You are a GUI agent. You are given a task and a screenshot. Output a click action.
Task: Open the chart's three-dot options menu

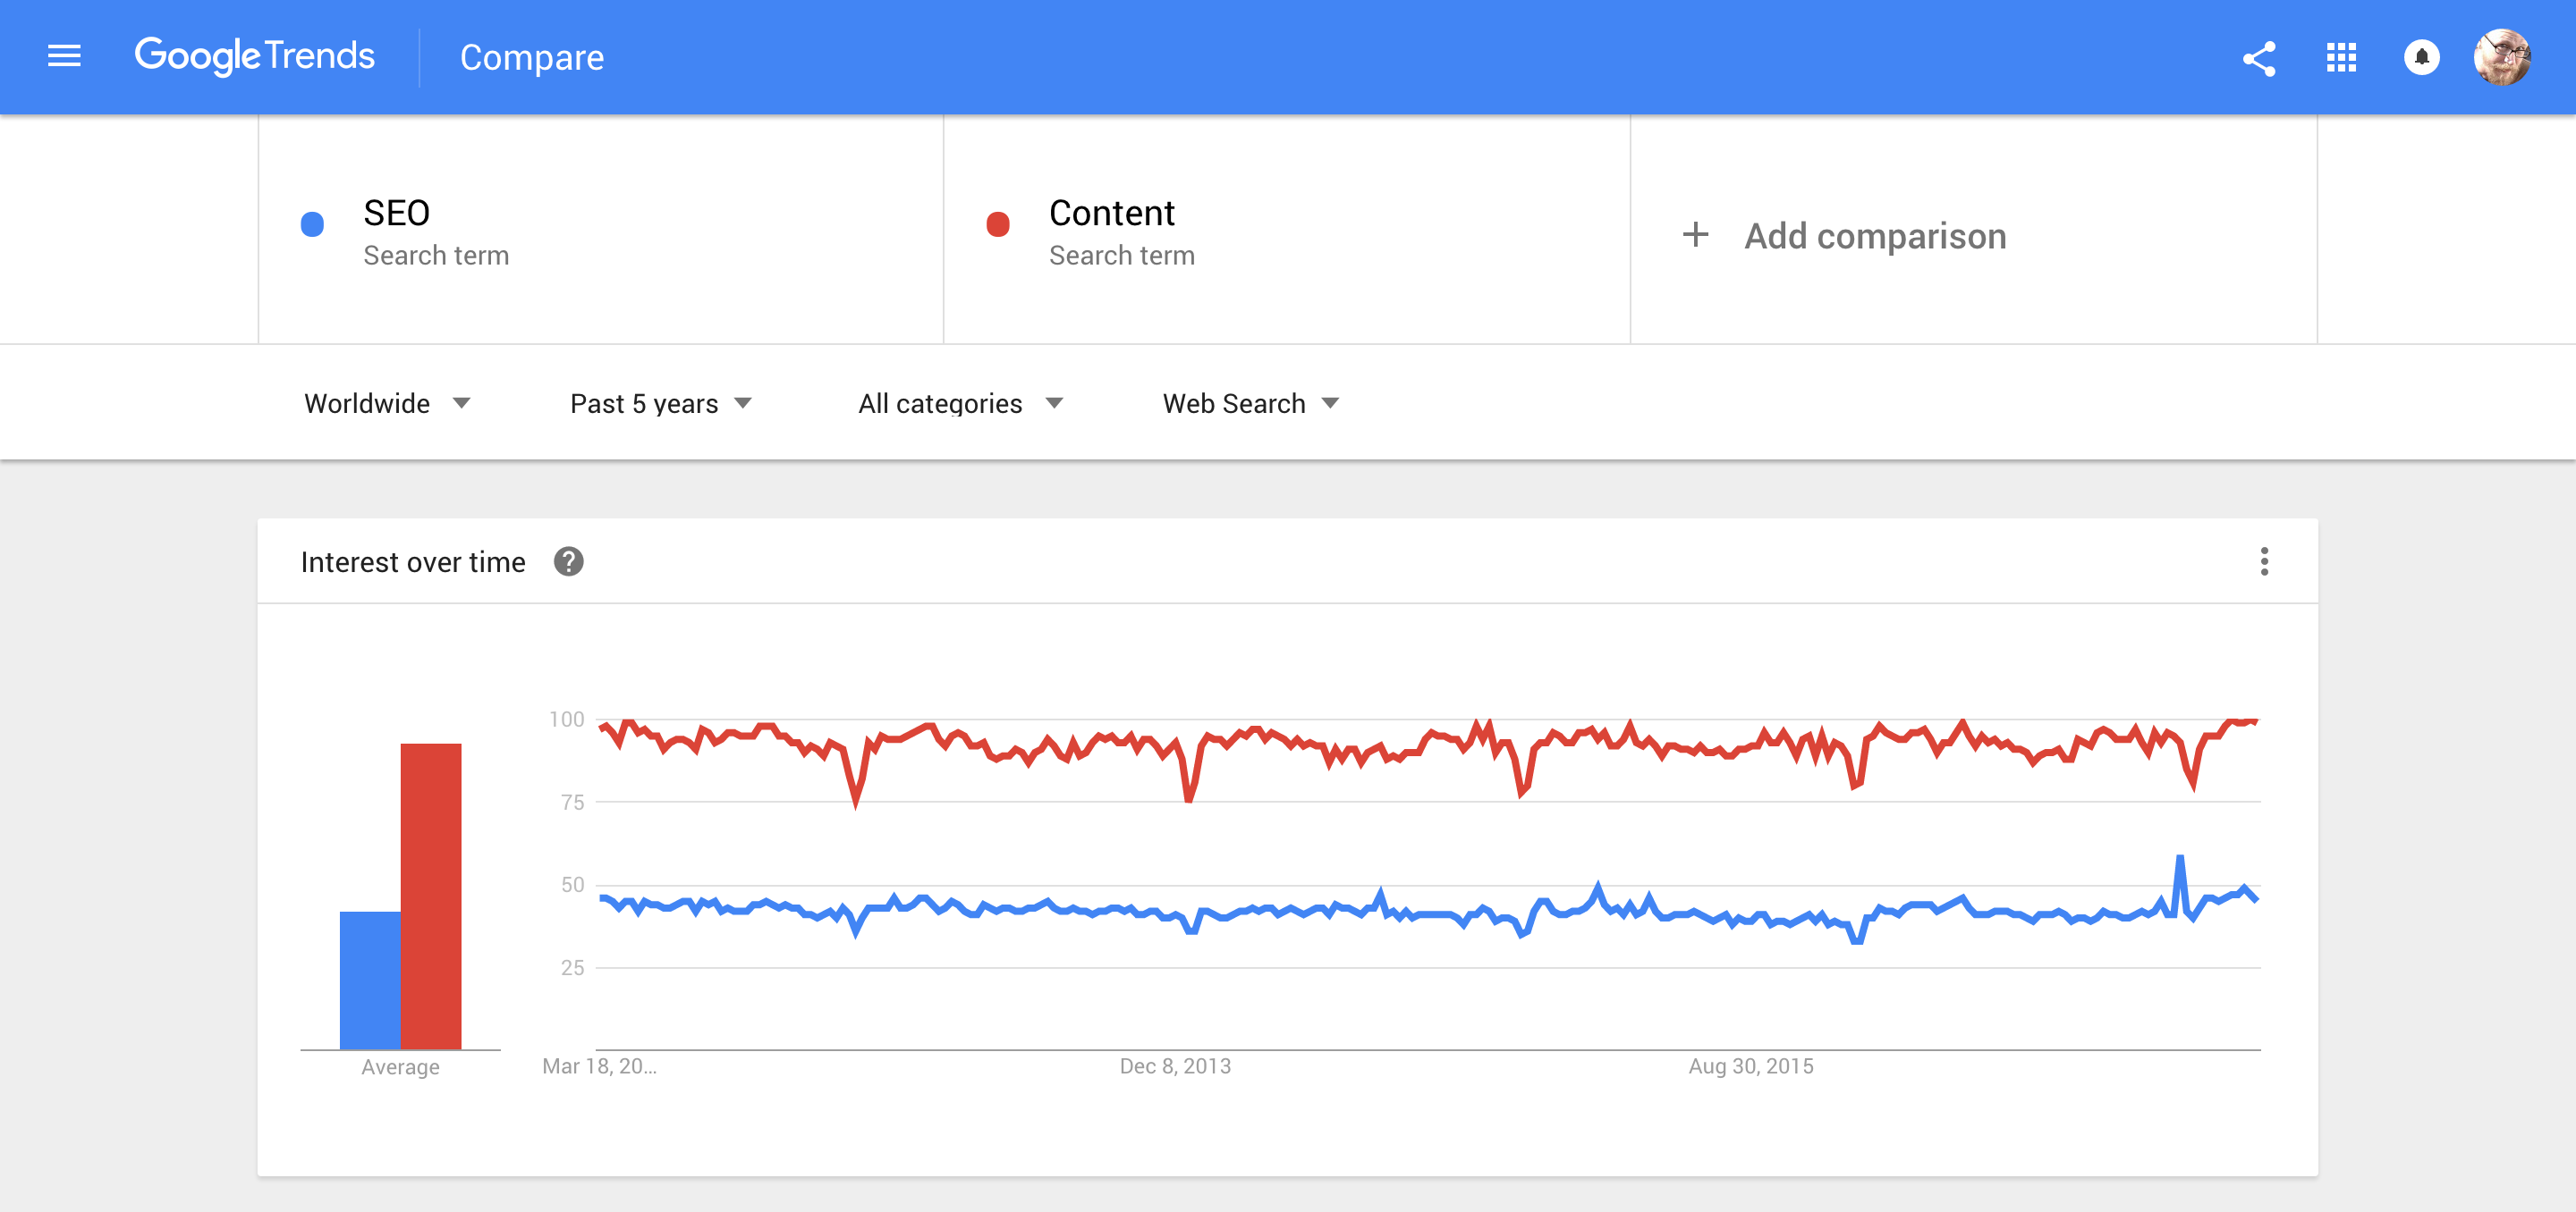click(2264, 561)
